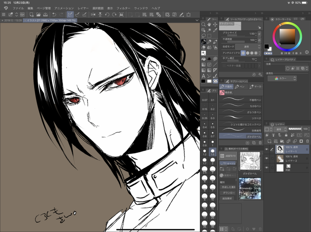311x232 pixels.
Task: Select the Move layer tool
Action: 215,25
